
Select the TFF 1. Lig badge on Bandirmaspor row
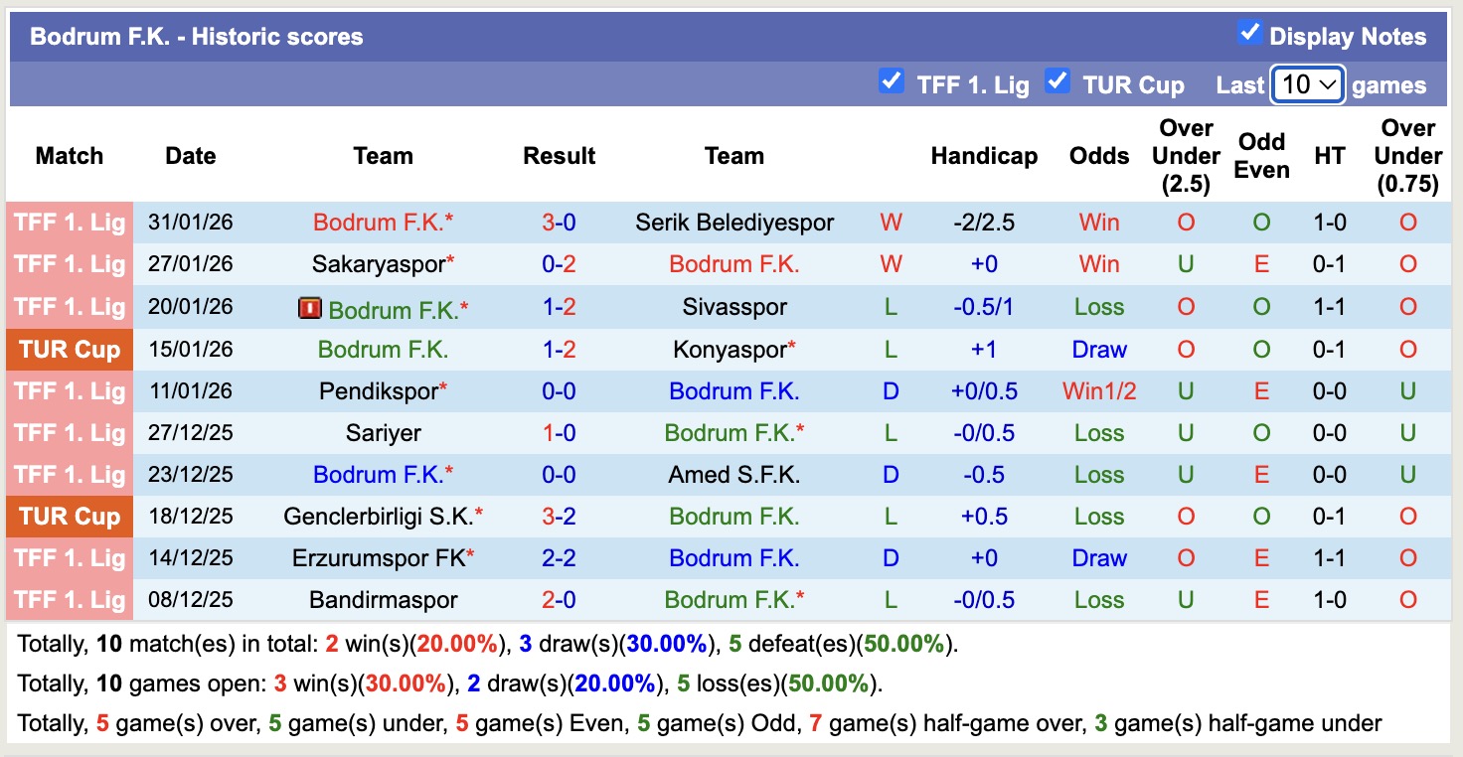(x=69, y=599)
